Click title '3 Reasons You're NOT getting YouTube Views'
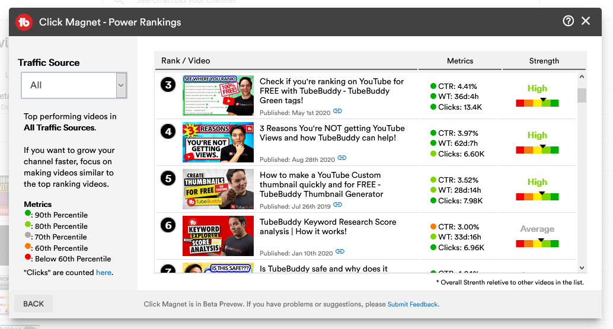The width and height of the screenshot is (613, 329). [333, 133]
